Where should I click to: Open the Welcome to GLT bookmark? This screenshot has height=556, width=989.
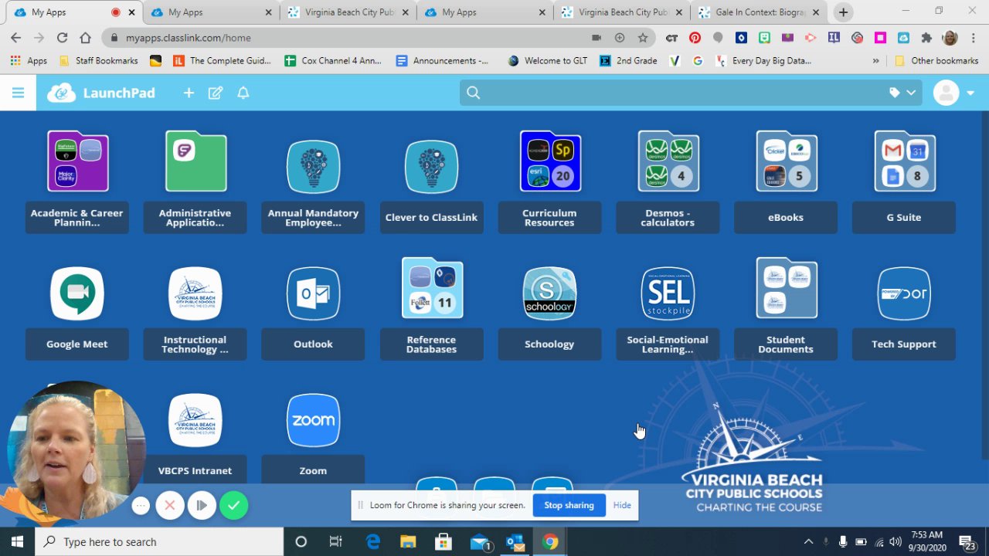click(x=547, y=61)
